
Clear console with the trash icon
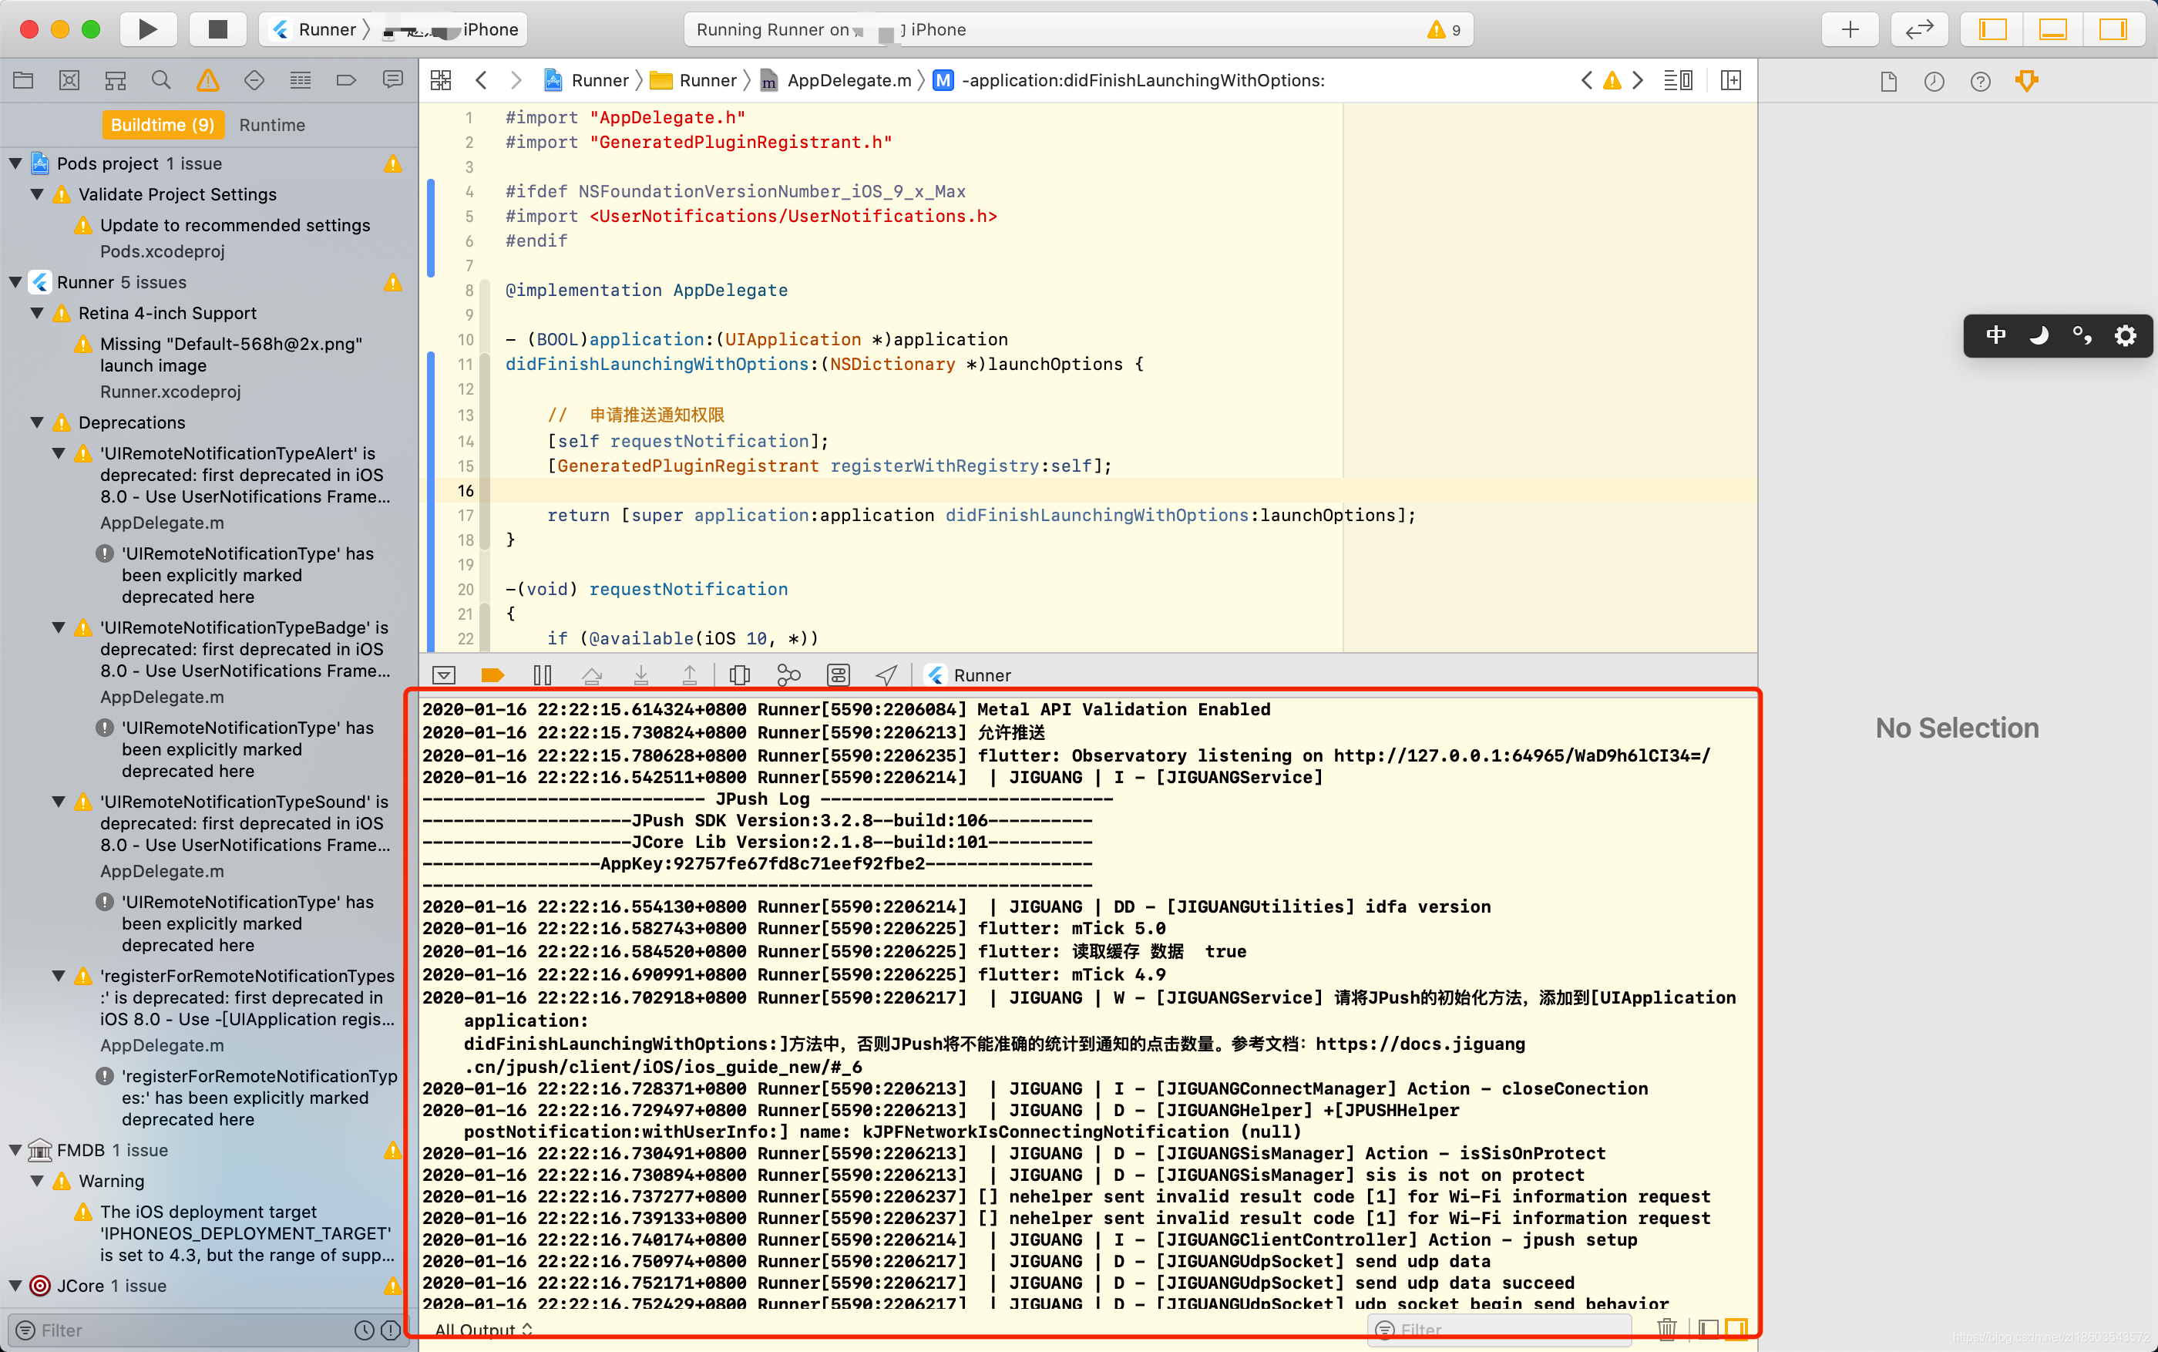(1666, 1330)
